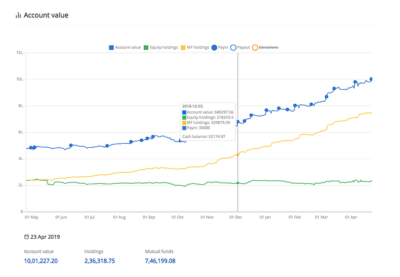Select the Payin marker on the crosshair line
The image size is (400, 277).
(238, 122)
